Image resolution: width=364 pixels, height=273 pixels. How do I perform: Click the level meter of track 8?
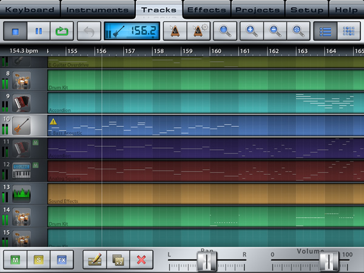click(5, 84)
